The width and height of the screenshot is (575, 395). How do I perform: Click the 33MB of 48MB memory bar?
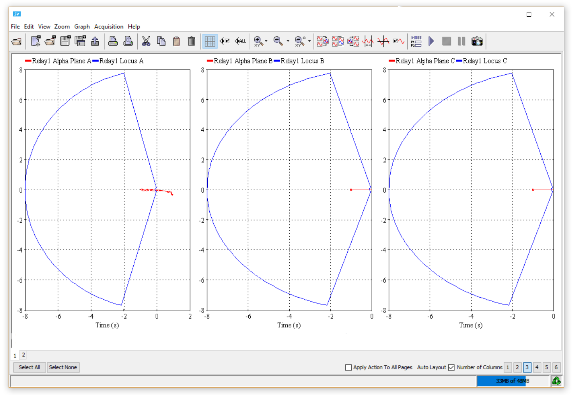click(512, 381)
